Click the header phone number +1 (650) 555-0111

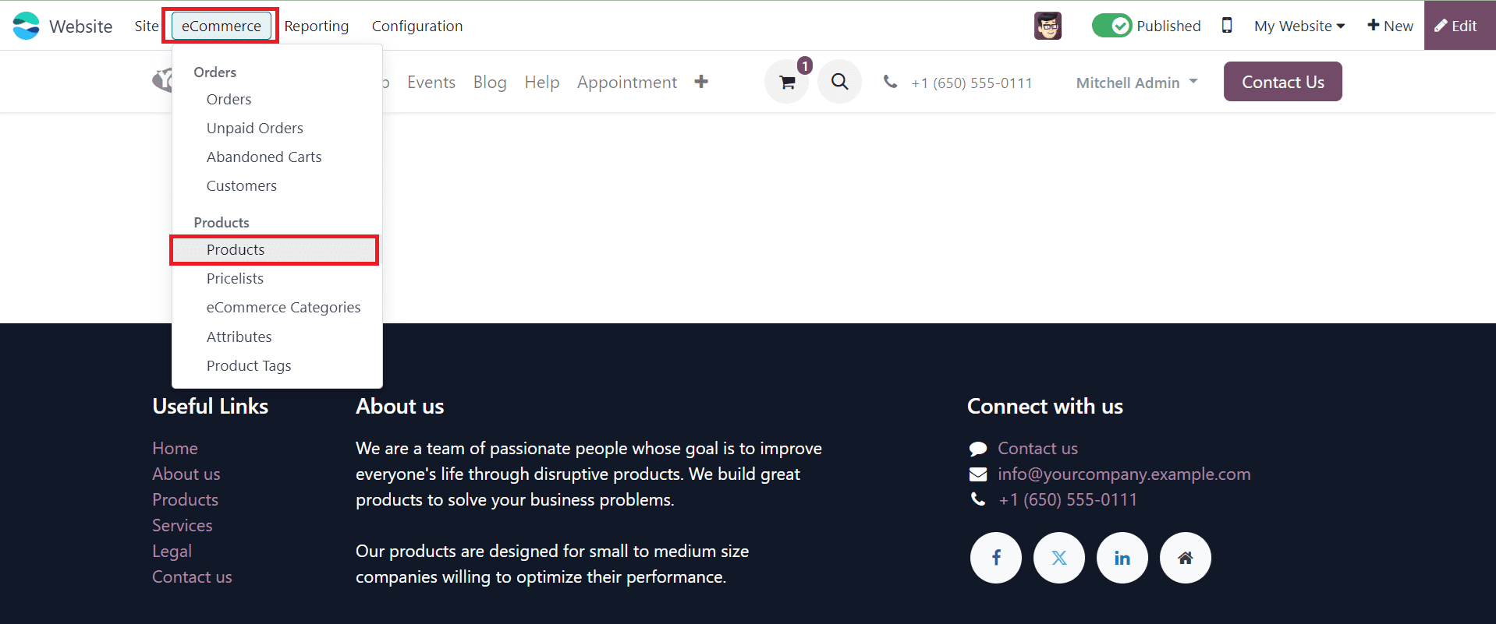(x=972, y=83)
